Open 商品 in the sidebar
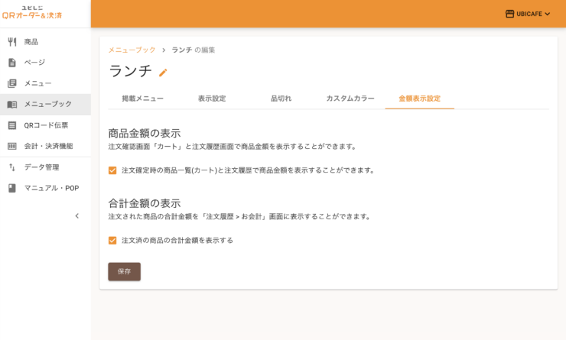 [45, 42]
